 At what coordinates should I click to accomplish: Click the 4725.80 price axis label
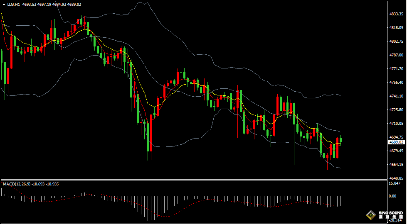[396, 110]
